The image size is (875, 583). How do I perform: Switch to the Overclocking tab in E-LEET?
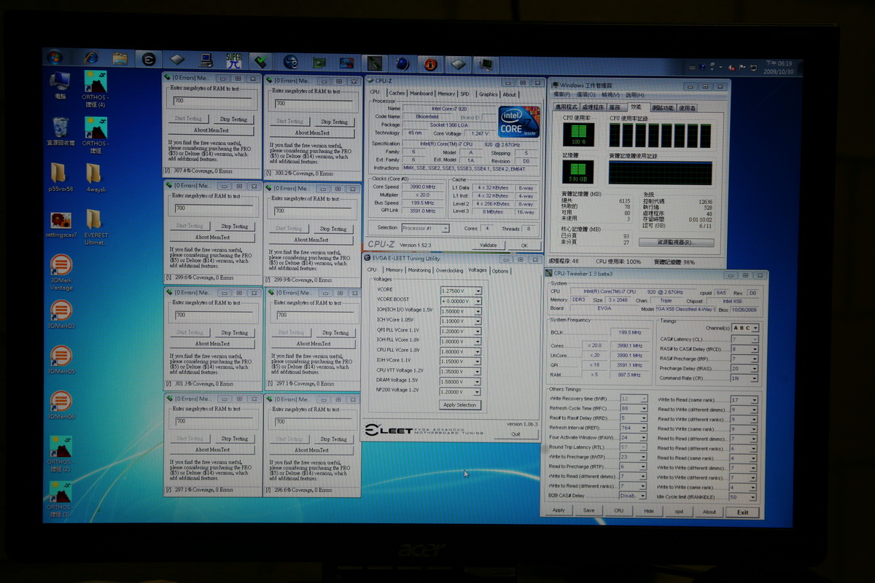coord(449,270)
